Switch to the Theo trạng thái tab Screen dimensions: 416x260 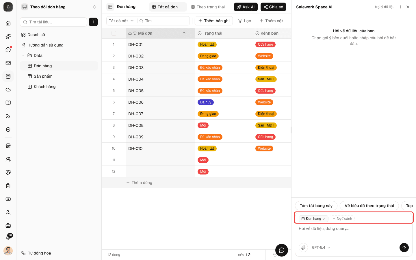coord(208,7)
